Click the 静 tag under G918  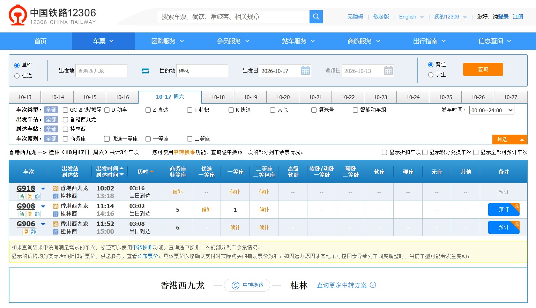[x=37, y=196]
